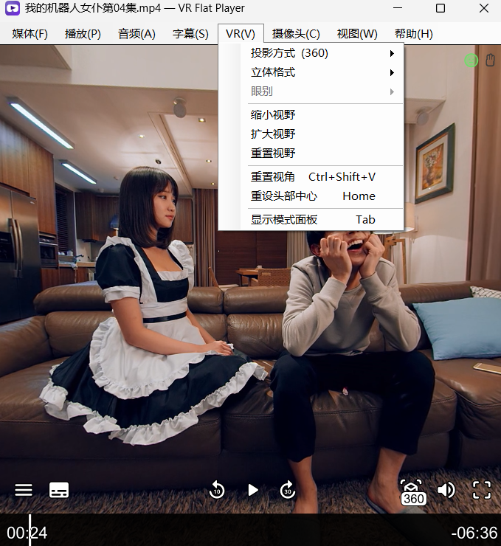Open the 字幕(S) menu
The height and width of the screenshot is (546, 501).
(190, 34)
